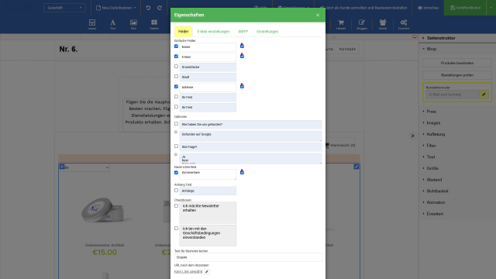Uncheck the E-Mail field checkbox
The image size is (496, 279).
pyautogui.click(x=176, y=57)
